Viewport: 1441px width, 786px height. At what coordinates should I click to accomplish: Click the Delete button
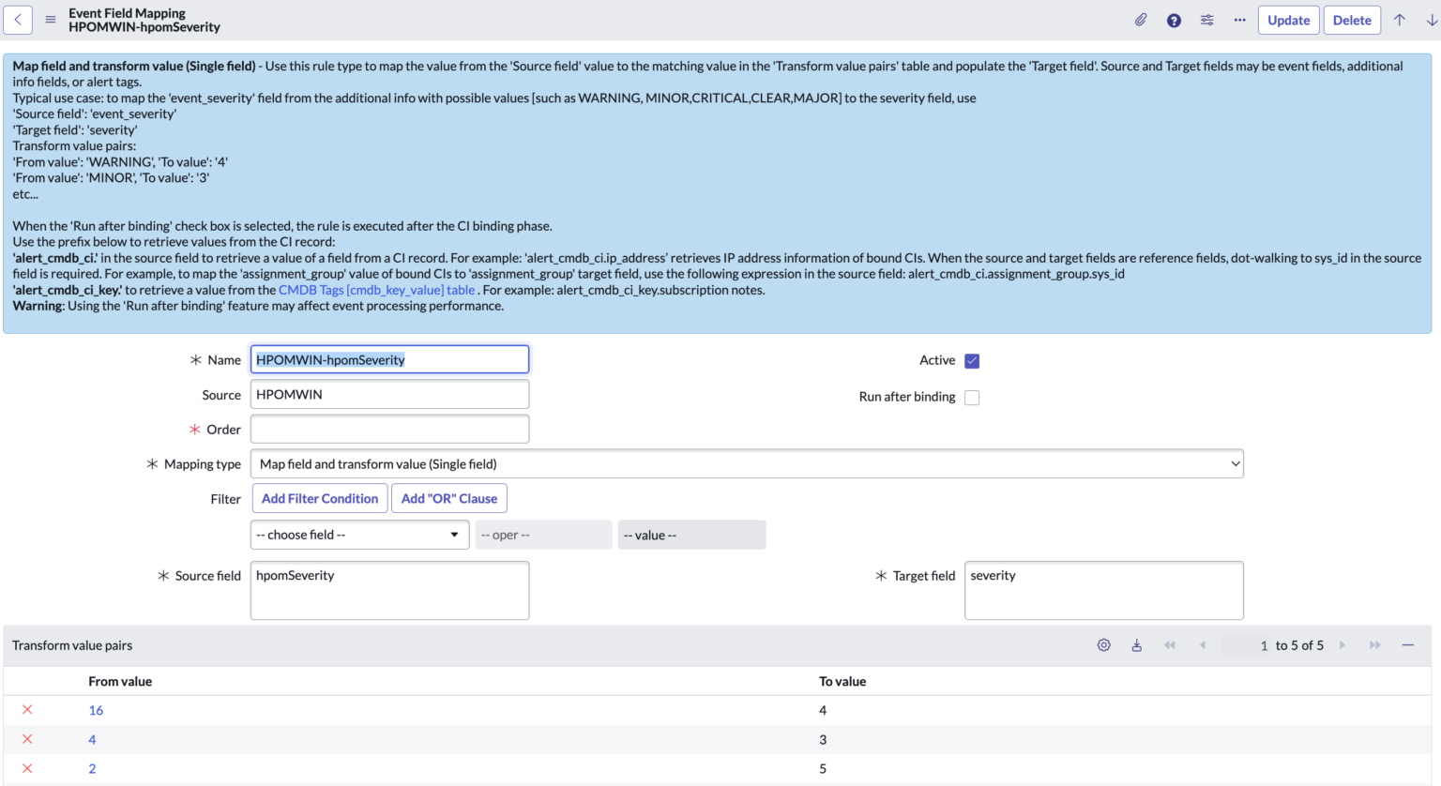(1351, 20)
